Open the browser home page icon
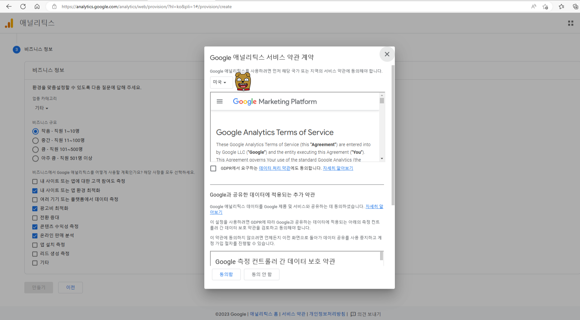Viewport: 580px width, 320px height. tap(37, 6)
